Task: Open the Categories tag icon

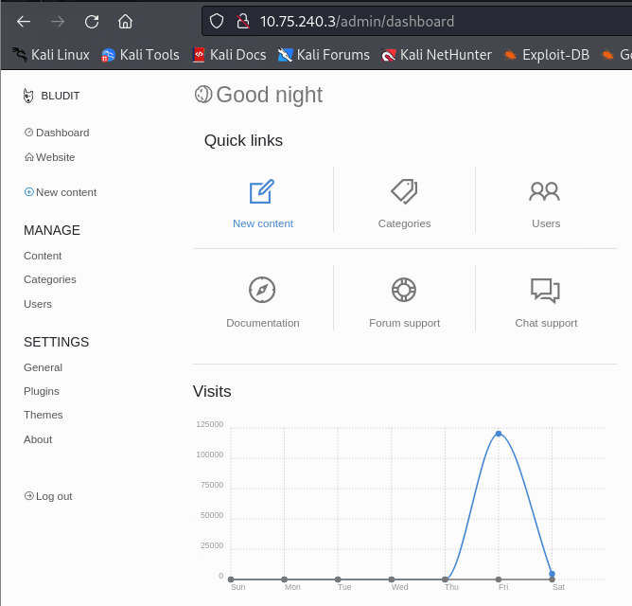Action: coord(404,192)
